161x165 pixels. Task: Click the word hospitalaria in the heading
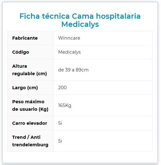click(118, 17)
